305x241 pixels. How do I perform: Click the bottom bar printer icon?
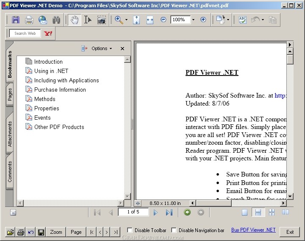click(21, 232)
